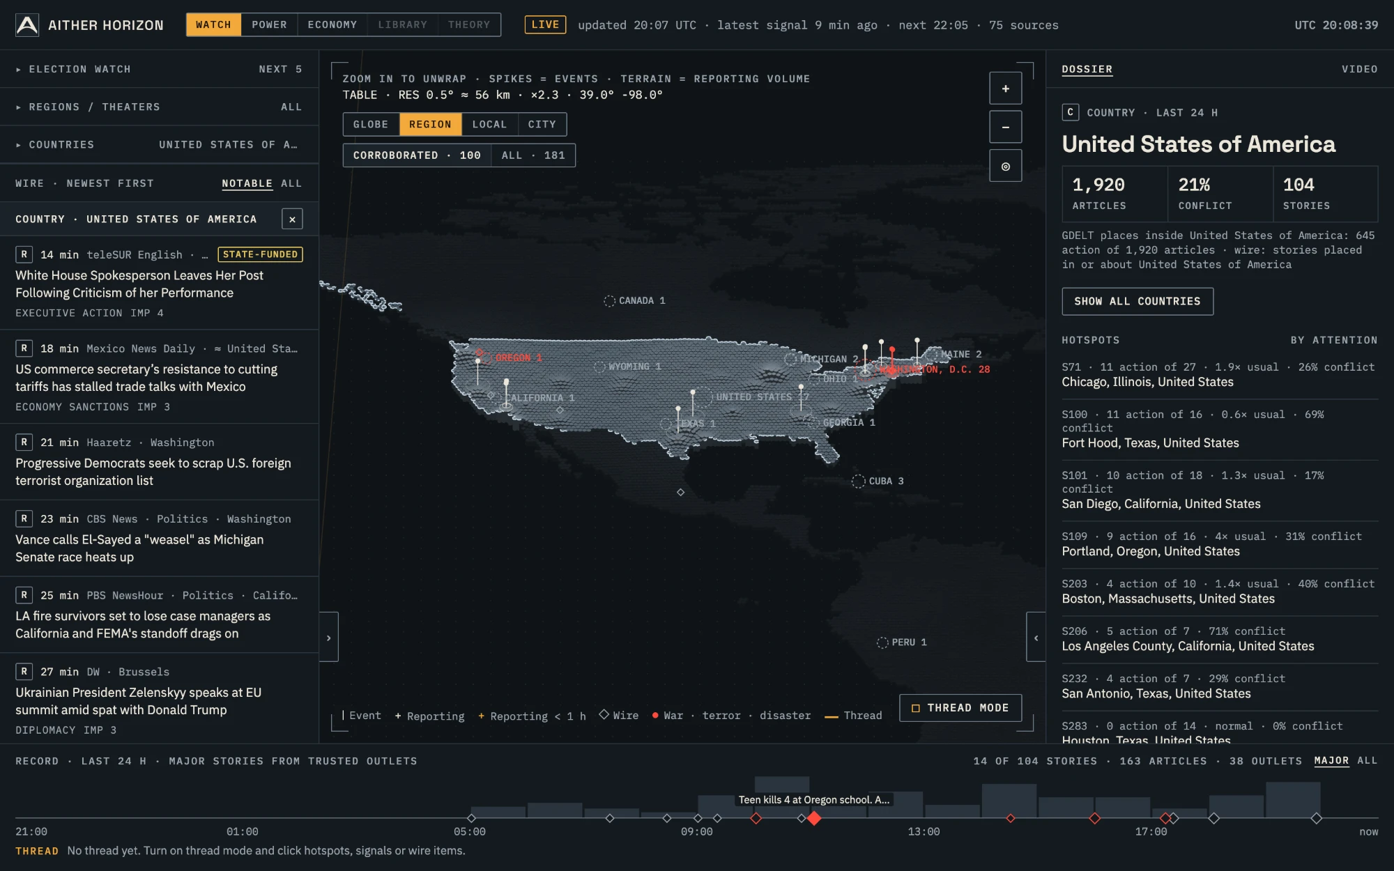Screen dimensions: 1394x871
Task: Show CORROBORATED 100 signals only
Action: pyautogui.click(x=417, y=155)
